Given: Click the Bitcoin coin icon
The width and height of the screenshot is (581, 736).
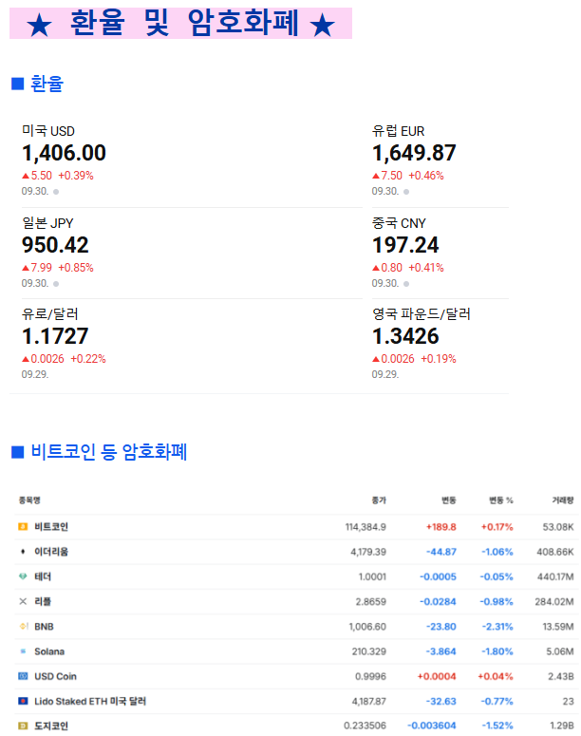Looking at the screenshot, I should (23, 527).
